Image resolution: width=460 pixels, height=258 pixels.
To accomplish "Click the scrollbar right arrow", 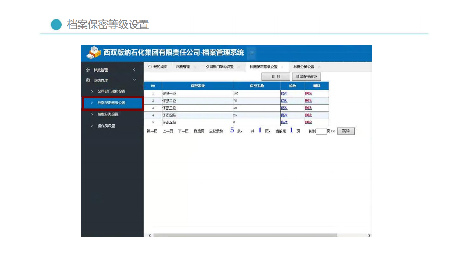I will (x=369, y=235).
